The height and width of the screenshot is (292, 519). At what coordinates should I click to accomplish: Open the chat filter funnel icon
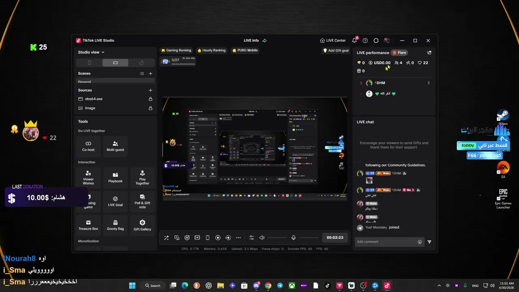pos(429,242)
